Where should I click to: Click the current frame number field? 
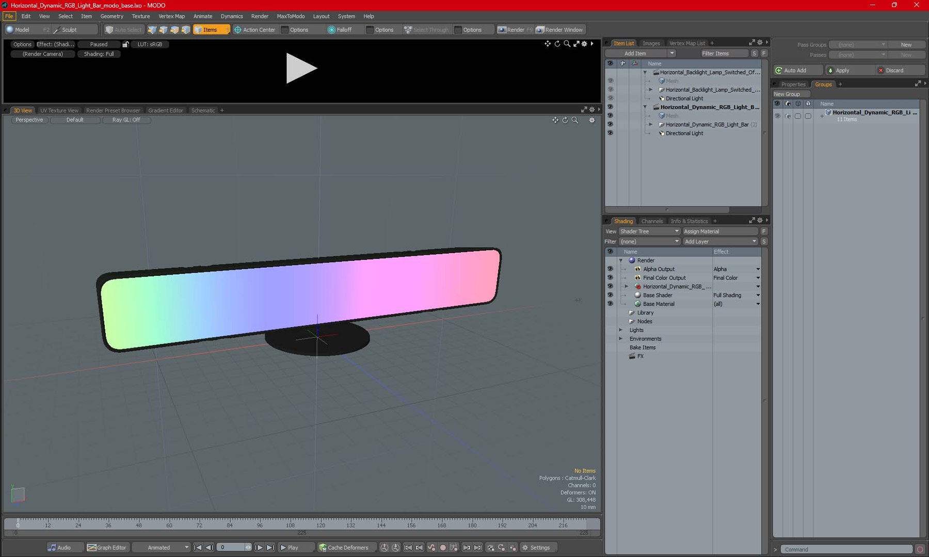tap(231, 547)
